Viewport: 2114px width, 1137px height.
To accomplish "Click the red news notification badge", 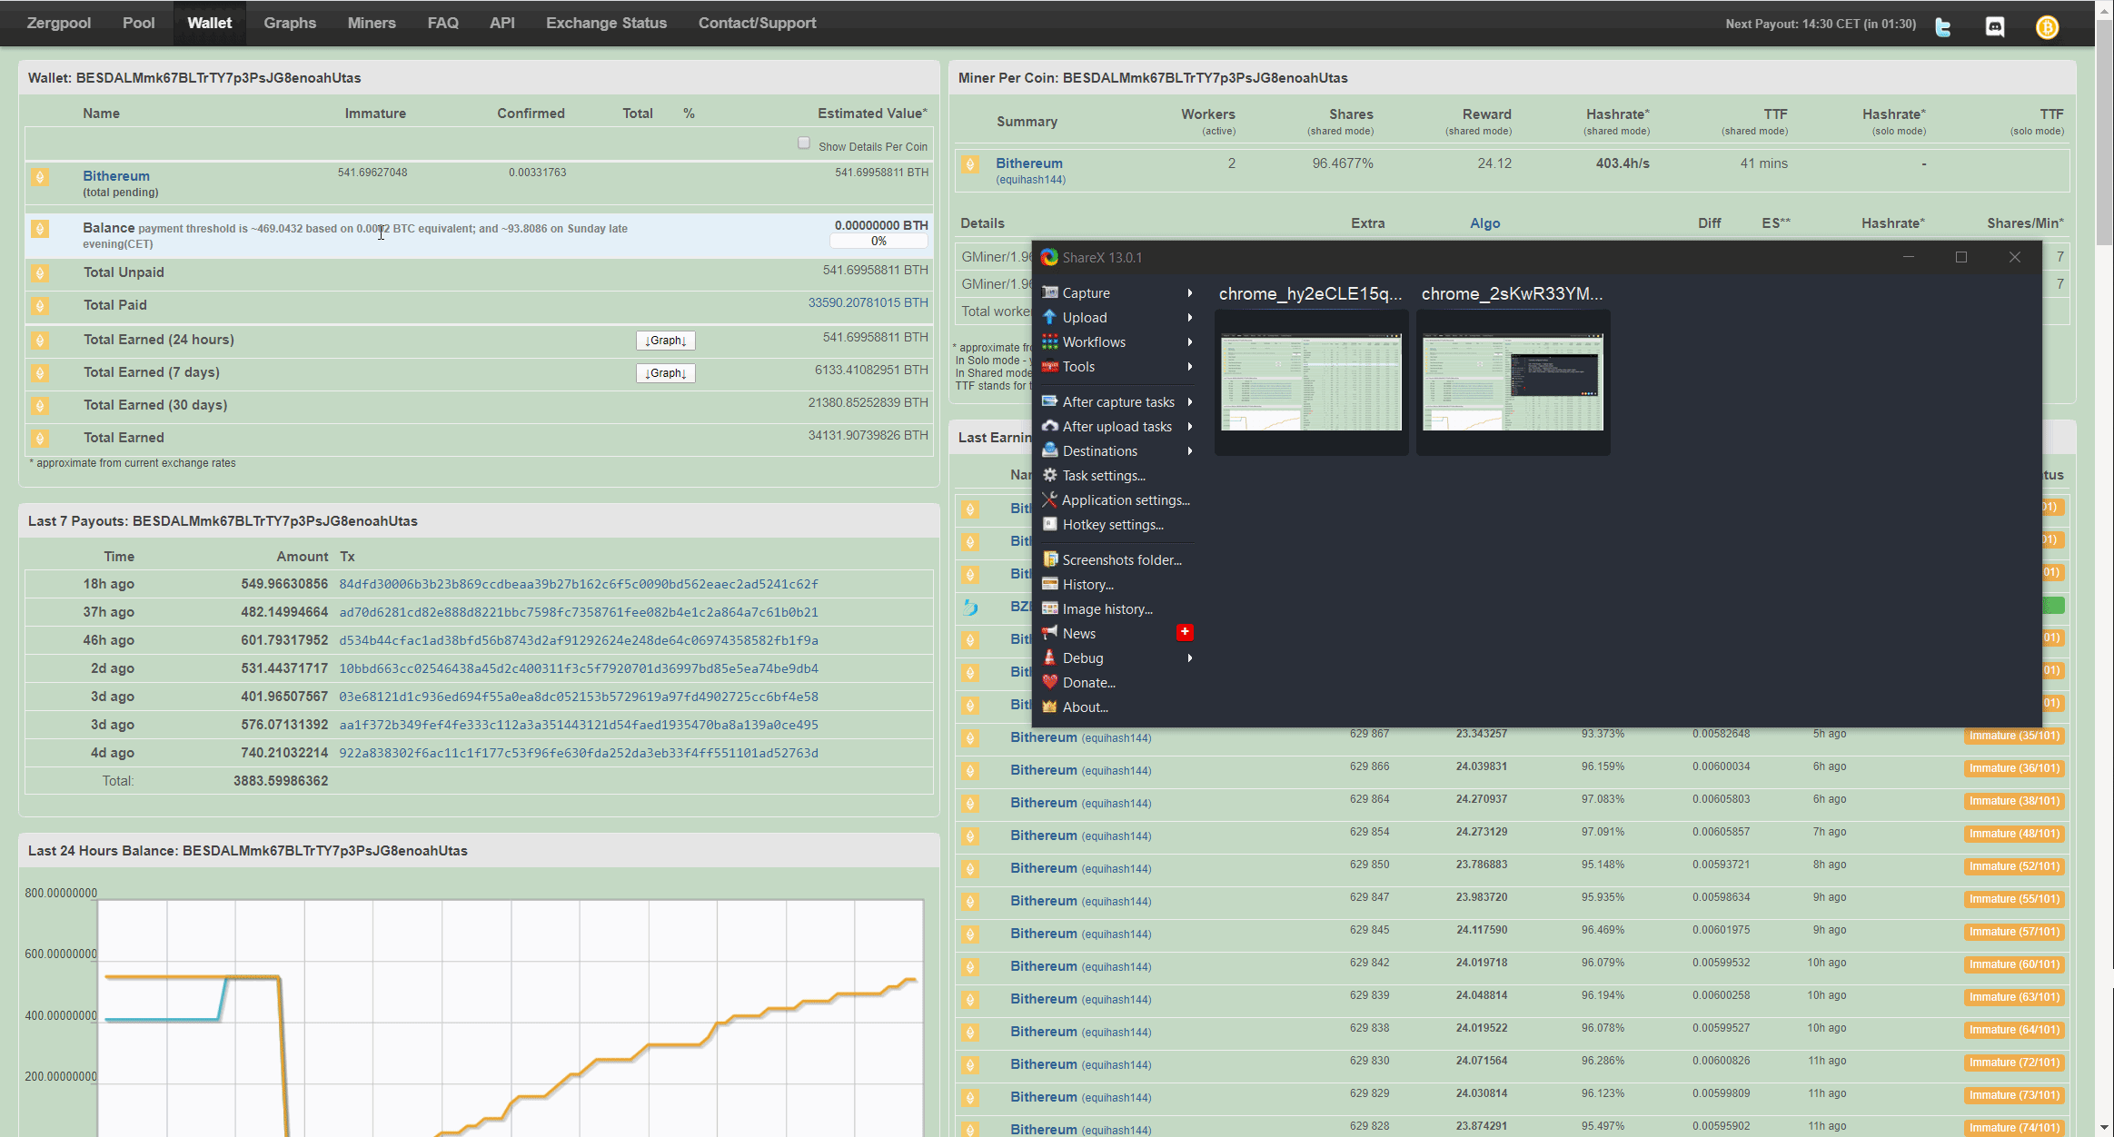I will pyautogui.click(x=1185, y=632).
